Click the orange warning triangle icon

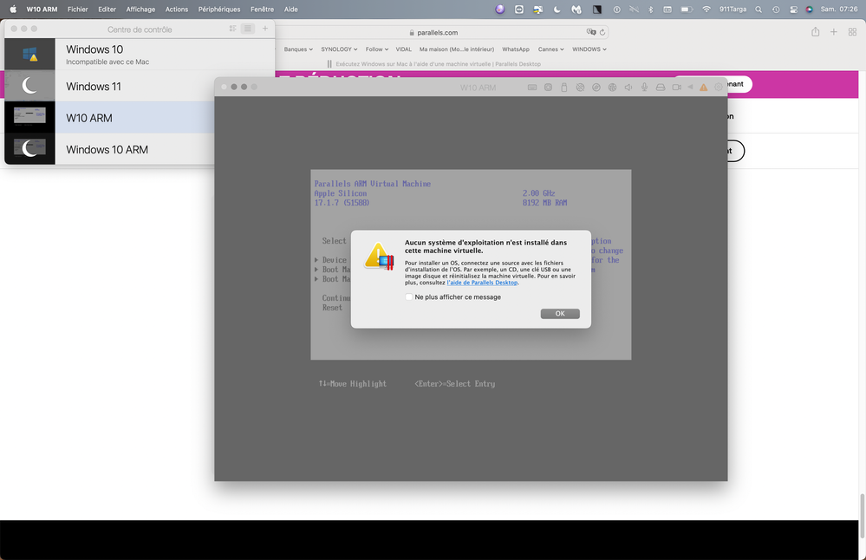(x=703, y=87)
